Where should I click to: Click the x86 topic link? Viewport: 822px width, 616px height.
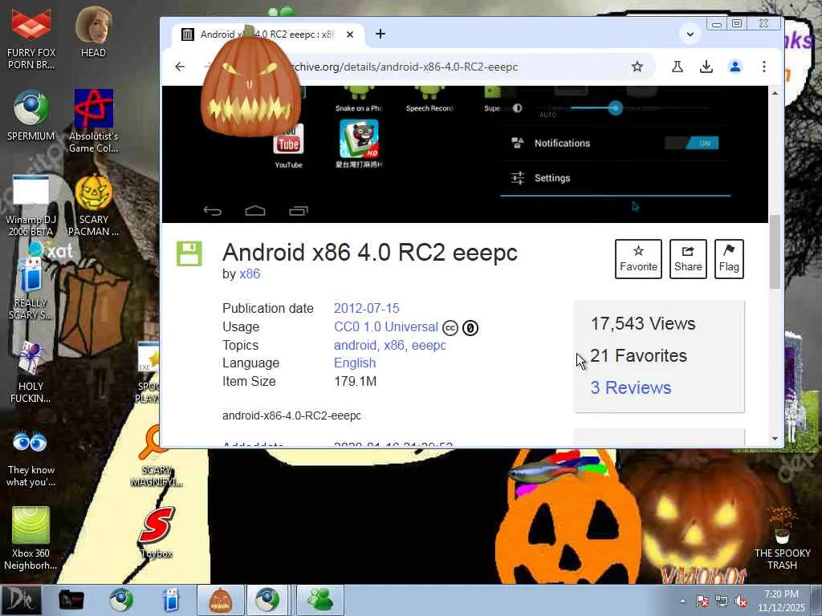393,346
